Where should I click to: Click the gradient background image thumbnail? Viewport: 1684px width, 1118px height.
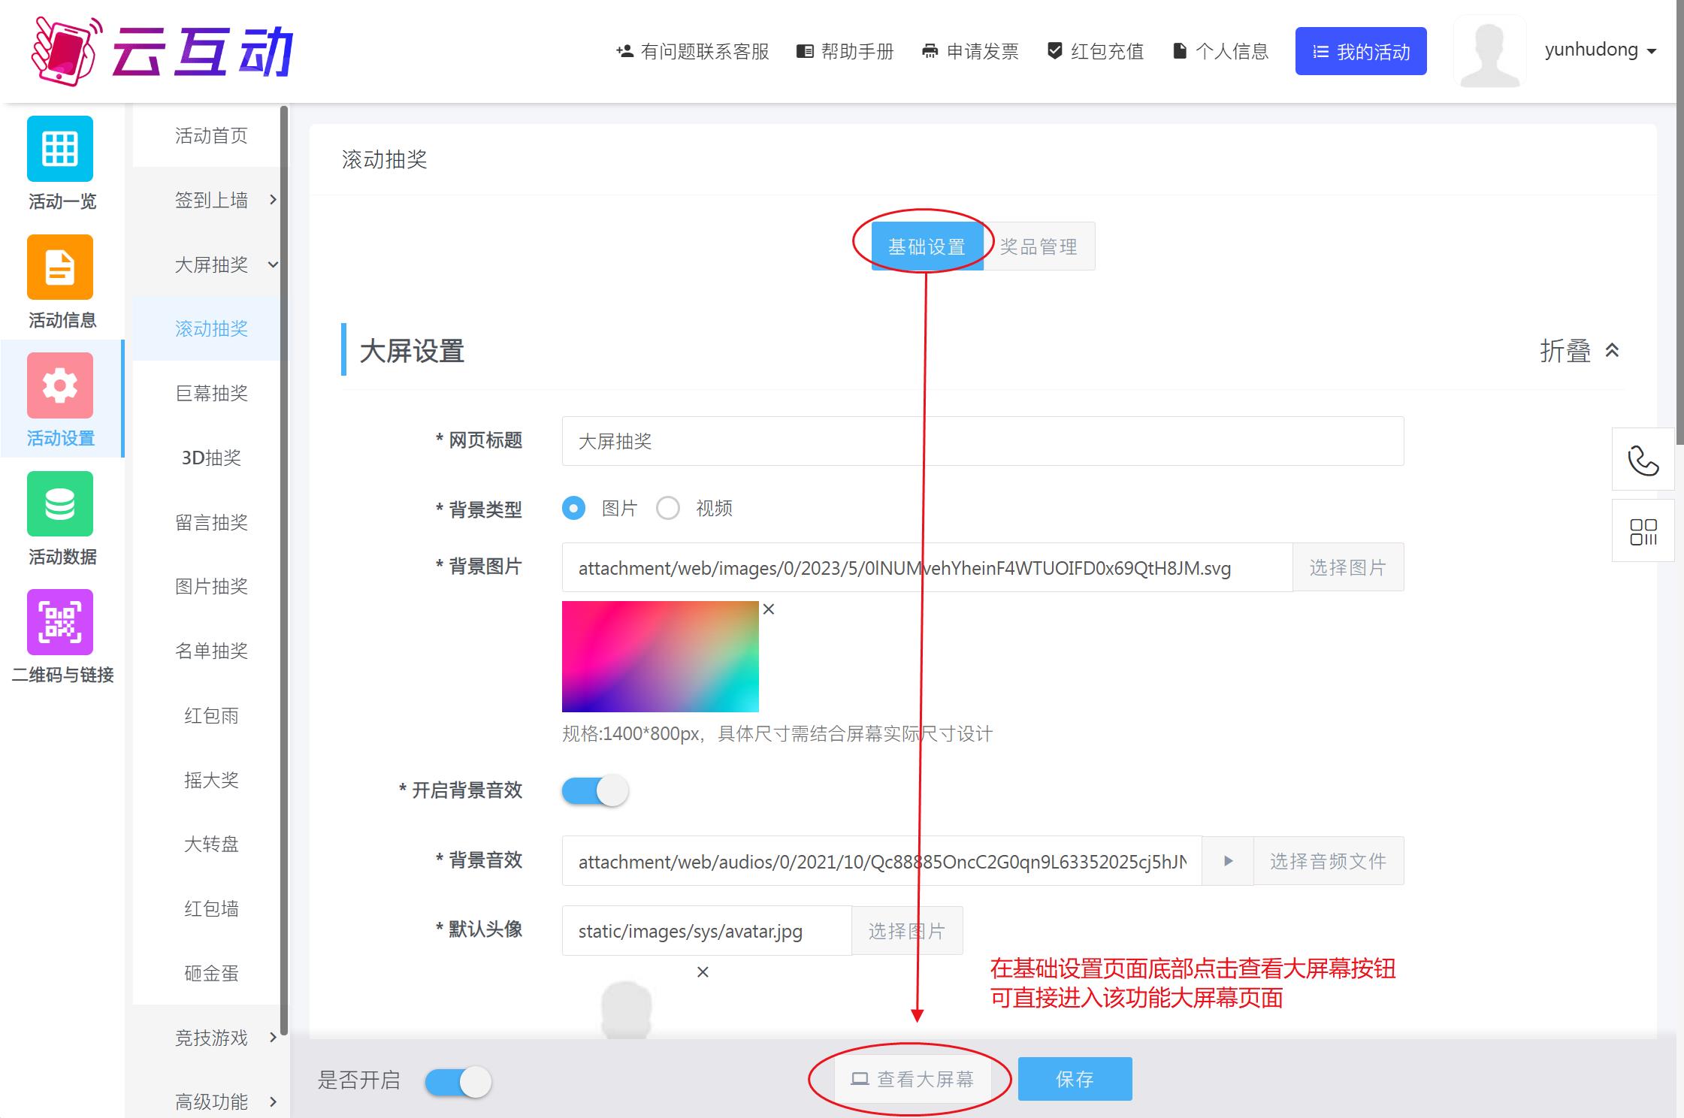pyautogui.click(x=660, y=656)
